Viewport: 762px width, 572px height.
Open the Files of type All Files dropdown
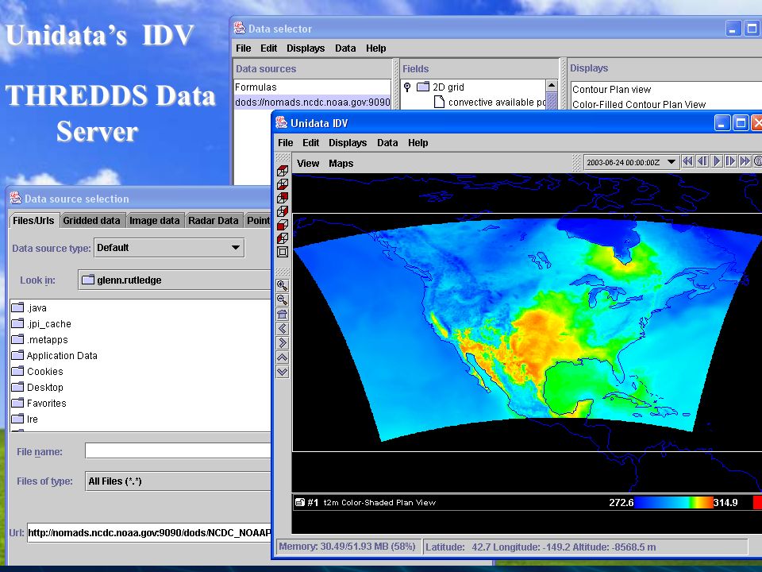click(179, 481)
